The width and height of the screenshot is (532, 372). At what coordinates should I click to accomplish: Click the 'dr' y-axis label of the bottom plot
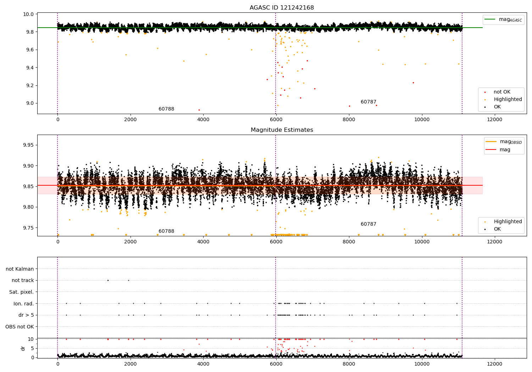coord(23,348)
